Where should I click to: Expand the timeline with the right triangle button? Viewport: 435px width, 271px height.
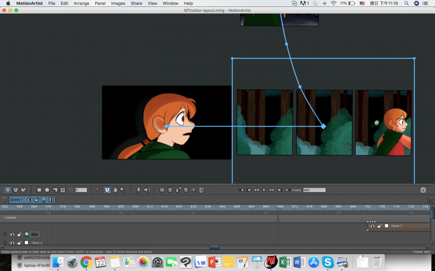pyautogui.click(x=430, y=199)
